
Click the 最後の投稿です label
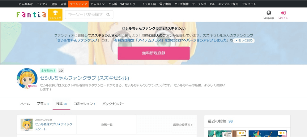(183, 125)
